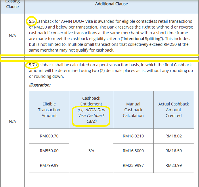The height and width of the screenshot is (187, 199).
Task: Click the 'Manual Cashback Calculation' table header
Action: coord(133,110)
